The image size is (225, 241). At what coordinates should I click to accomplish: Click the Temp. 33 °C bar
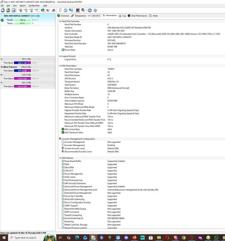click(x=22, y=23)
